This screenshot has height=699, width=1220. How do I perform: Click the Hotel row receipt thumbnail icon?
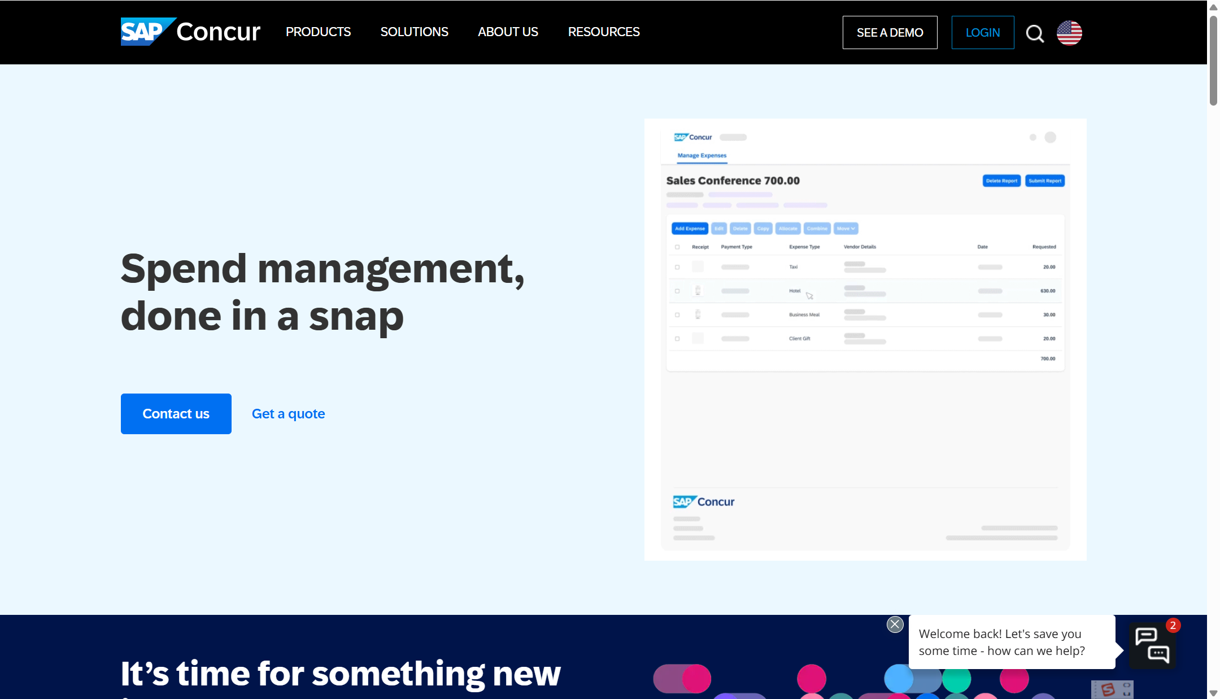(x=698, y=291)
